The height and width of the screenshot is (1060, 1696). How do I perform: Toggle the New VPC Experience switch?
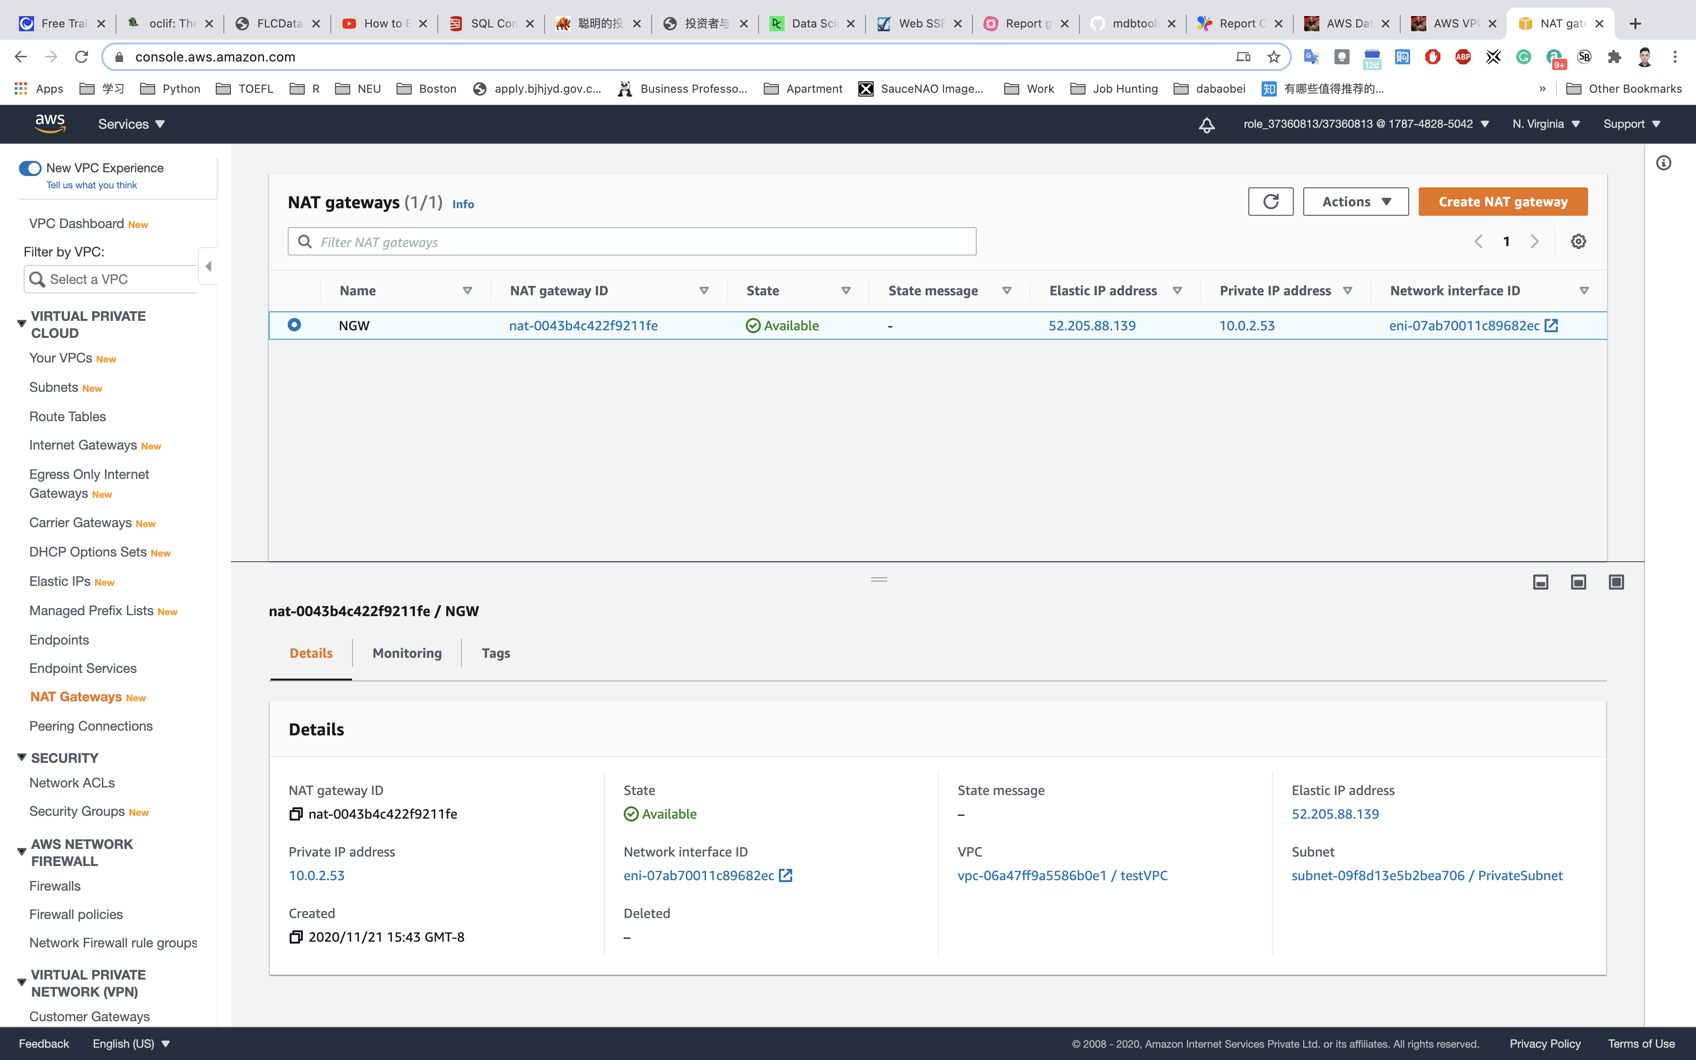30,168
